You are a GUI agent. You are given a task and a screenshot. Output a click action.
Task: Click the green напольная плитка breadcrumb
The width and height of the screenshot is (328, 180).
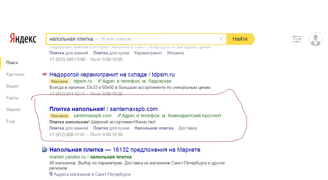111,157
